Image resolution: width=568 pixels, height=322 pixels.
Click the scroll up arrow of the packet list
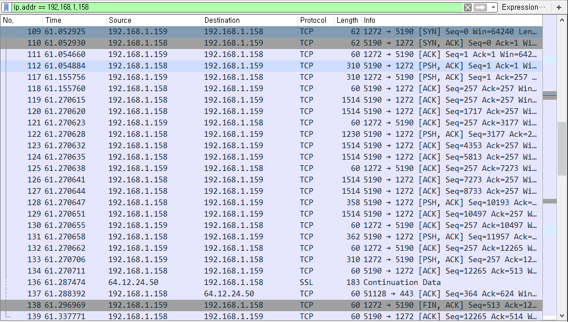point(562,19)
